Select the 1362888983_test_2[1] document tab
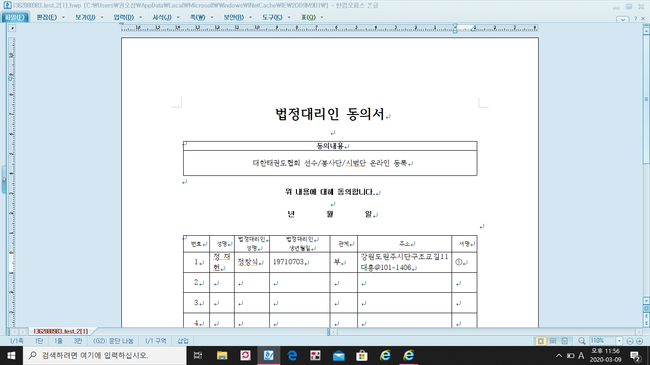This screenshot has width=650, height=365. pyautogui.click(x=60, y=331)
